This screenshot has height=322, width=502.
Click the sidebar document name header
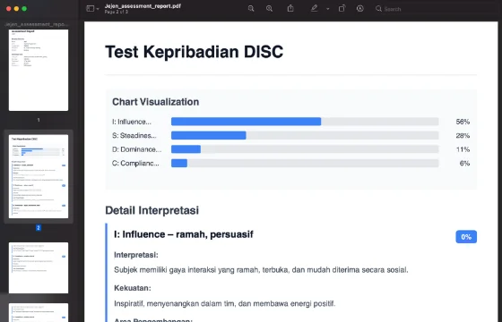click(37, 24)
